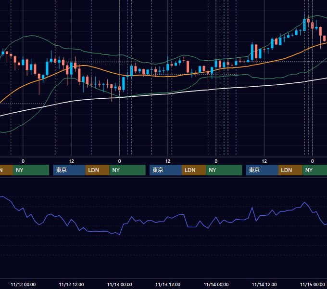This screenshot has height=289, width=327.
Task: Click the highest blue candle before 11/15 00:00
Action: [304, 25]
